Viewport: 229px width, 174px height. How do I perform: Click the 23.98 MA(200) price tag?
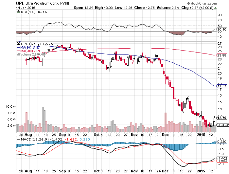222,55
